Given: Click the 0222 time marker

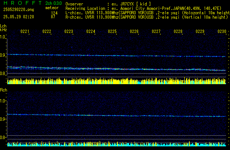Looking at the screenshot, I should 47,31.
